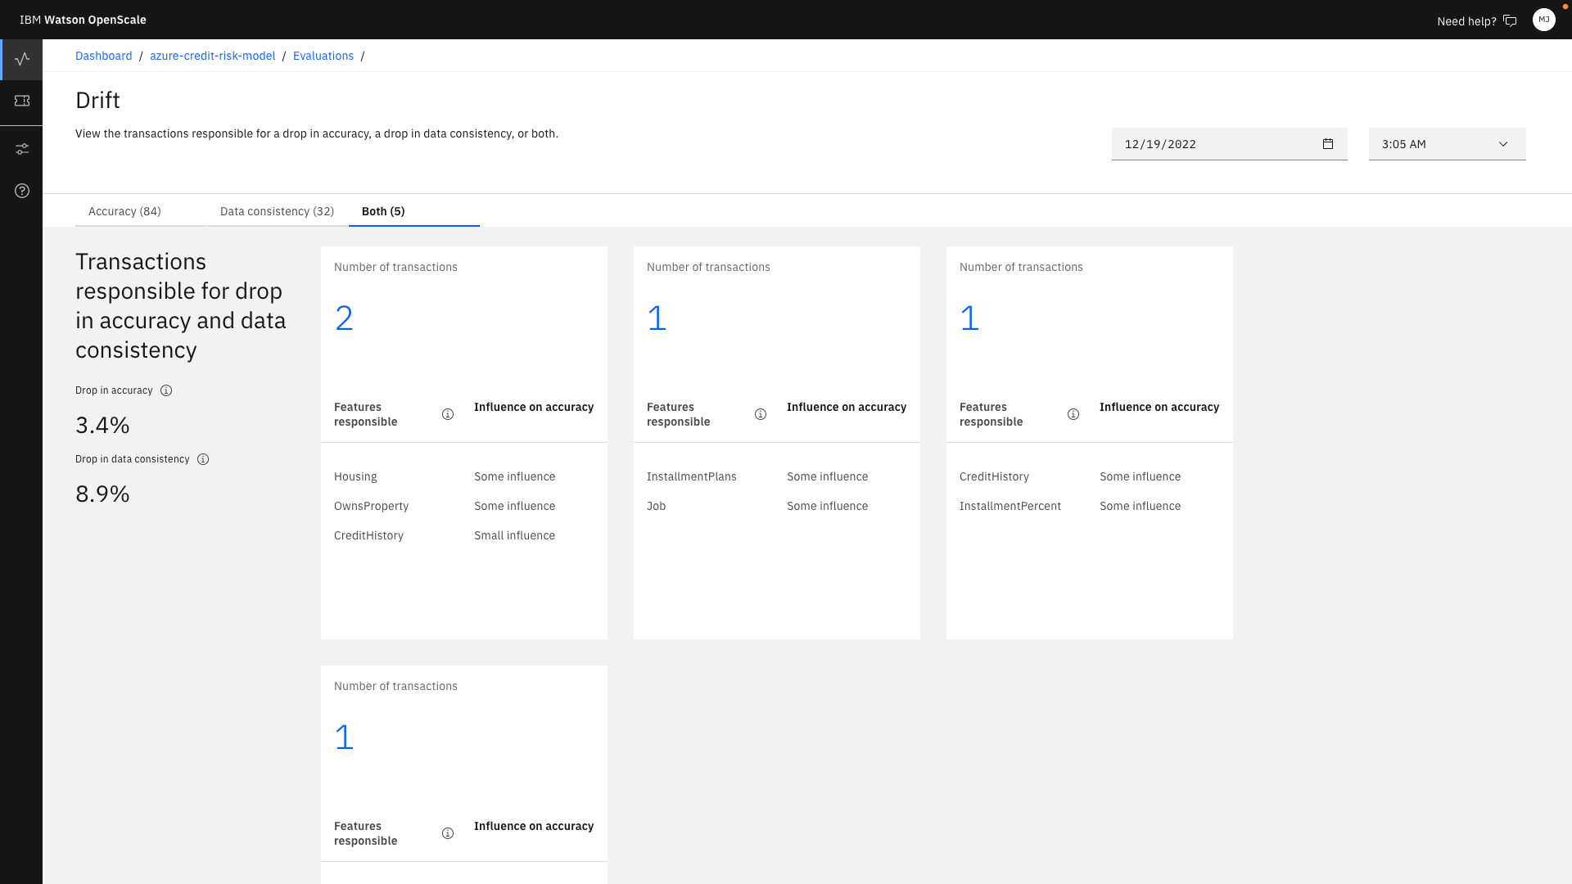Open the azure-credit-risk-model breadcrumb link
The width and height of the screenshot is (1572, 884).
(x=212, y=56)
